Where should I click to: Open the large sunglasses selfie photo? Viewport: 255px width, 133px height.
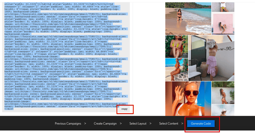pyautogui.click(x=188, y=99)
